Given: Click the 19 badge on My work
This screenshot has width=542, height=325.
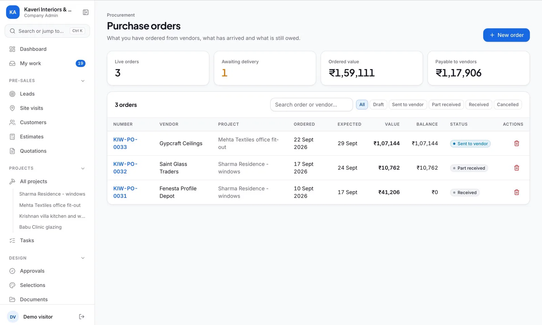Looking at the screenshot, I should [80, 63].
